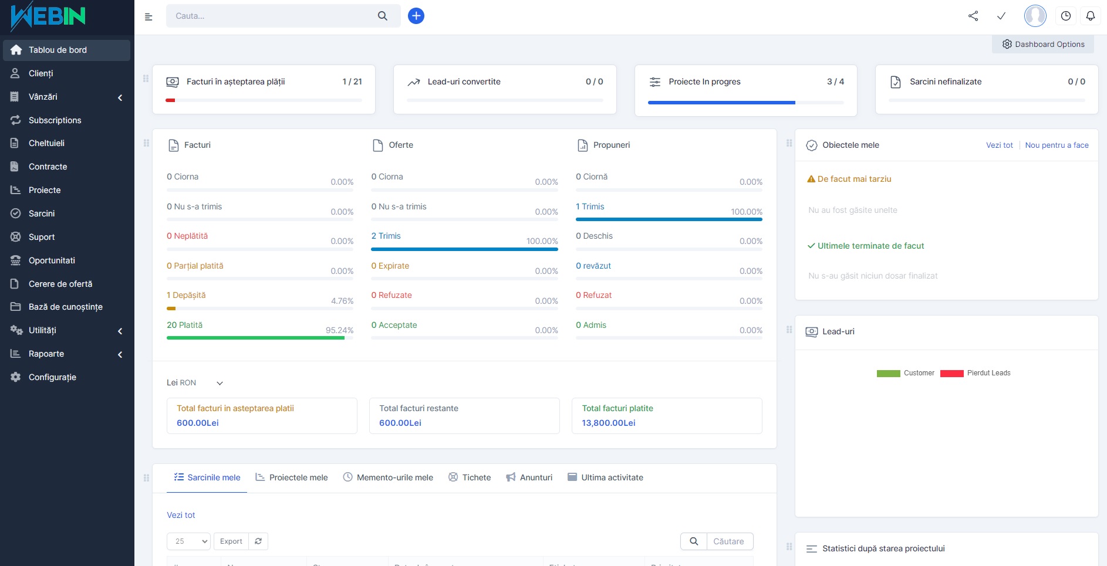This screenshot has height=566, width=1107.
Task: Switch to the Proiectele mele tab
Action: (x=292, y=477)
